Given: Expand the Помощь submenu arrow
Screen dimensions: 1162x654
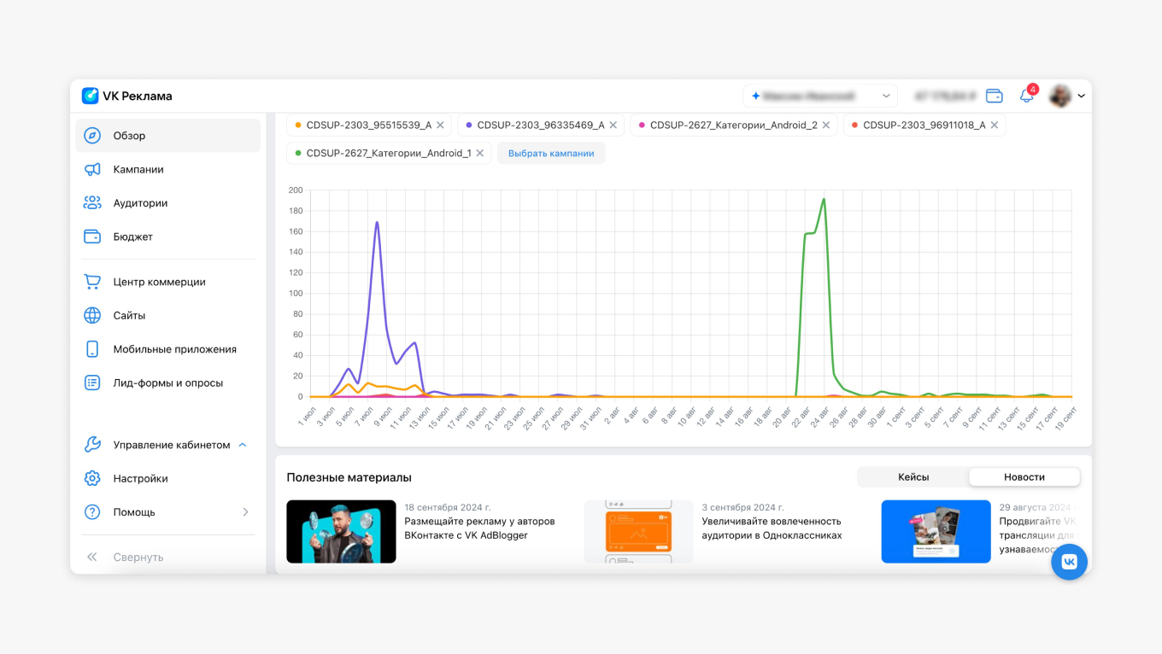Looking at the screenshot, I should tap(245, 512).
